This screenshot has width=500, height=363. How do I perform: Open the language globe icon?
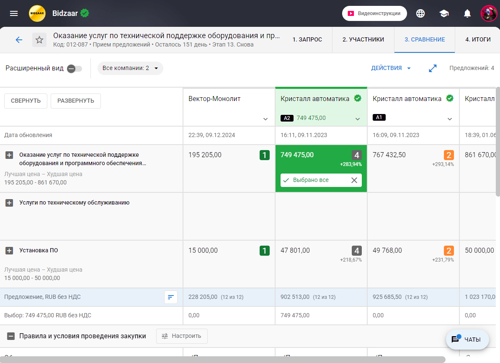pyautogui.click(x=420, y=13)
